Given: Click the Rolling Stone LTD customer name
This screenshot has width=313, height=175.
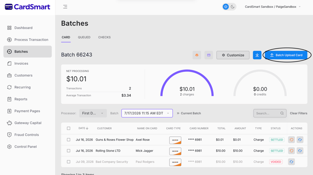Looking at the screenshot, I should (108, 151).
